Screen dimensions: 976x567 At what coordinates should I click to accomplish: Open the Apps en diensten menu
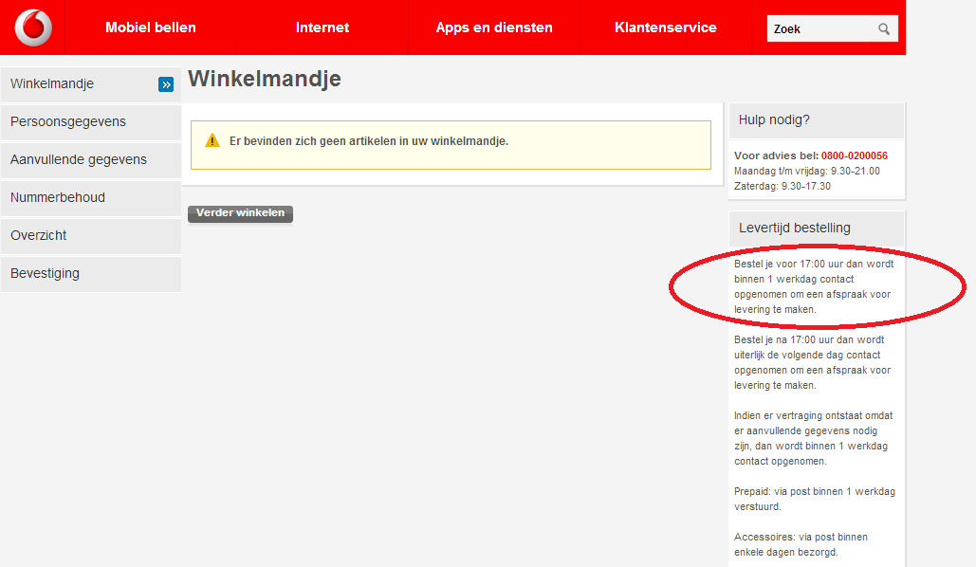[x=494, y=27]
